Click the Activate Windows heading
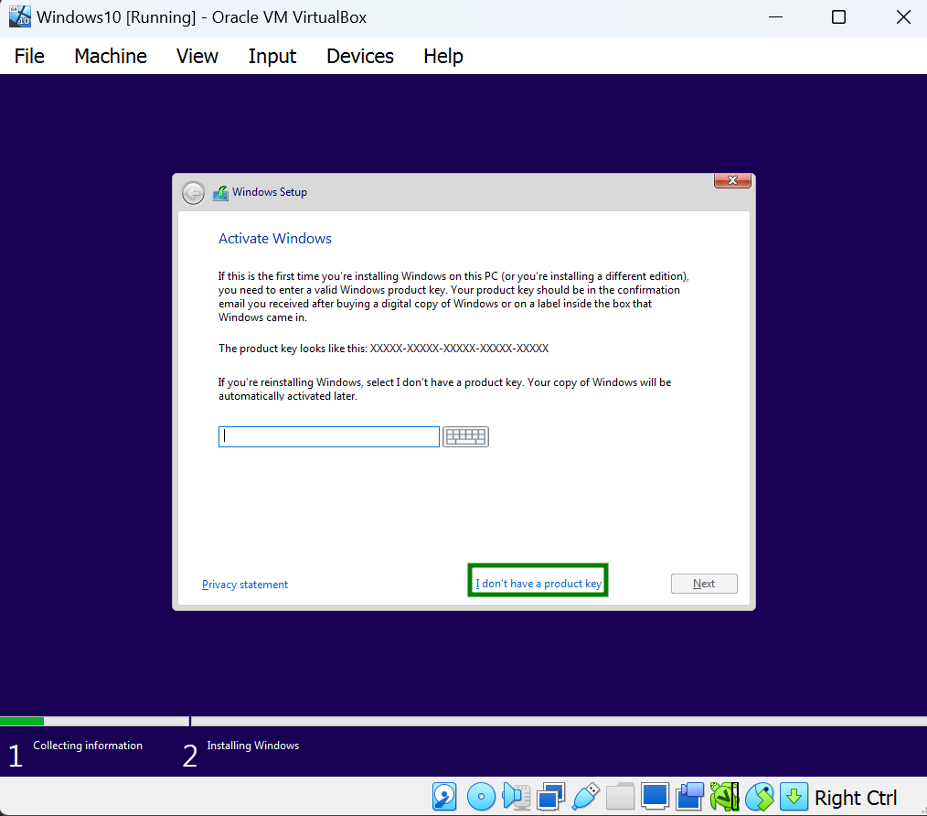 point(275,239)
